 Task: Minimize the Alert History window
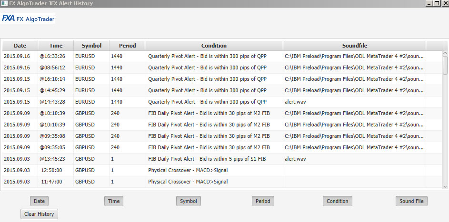429,3
